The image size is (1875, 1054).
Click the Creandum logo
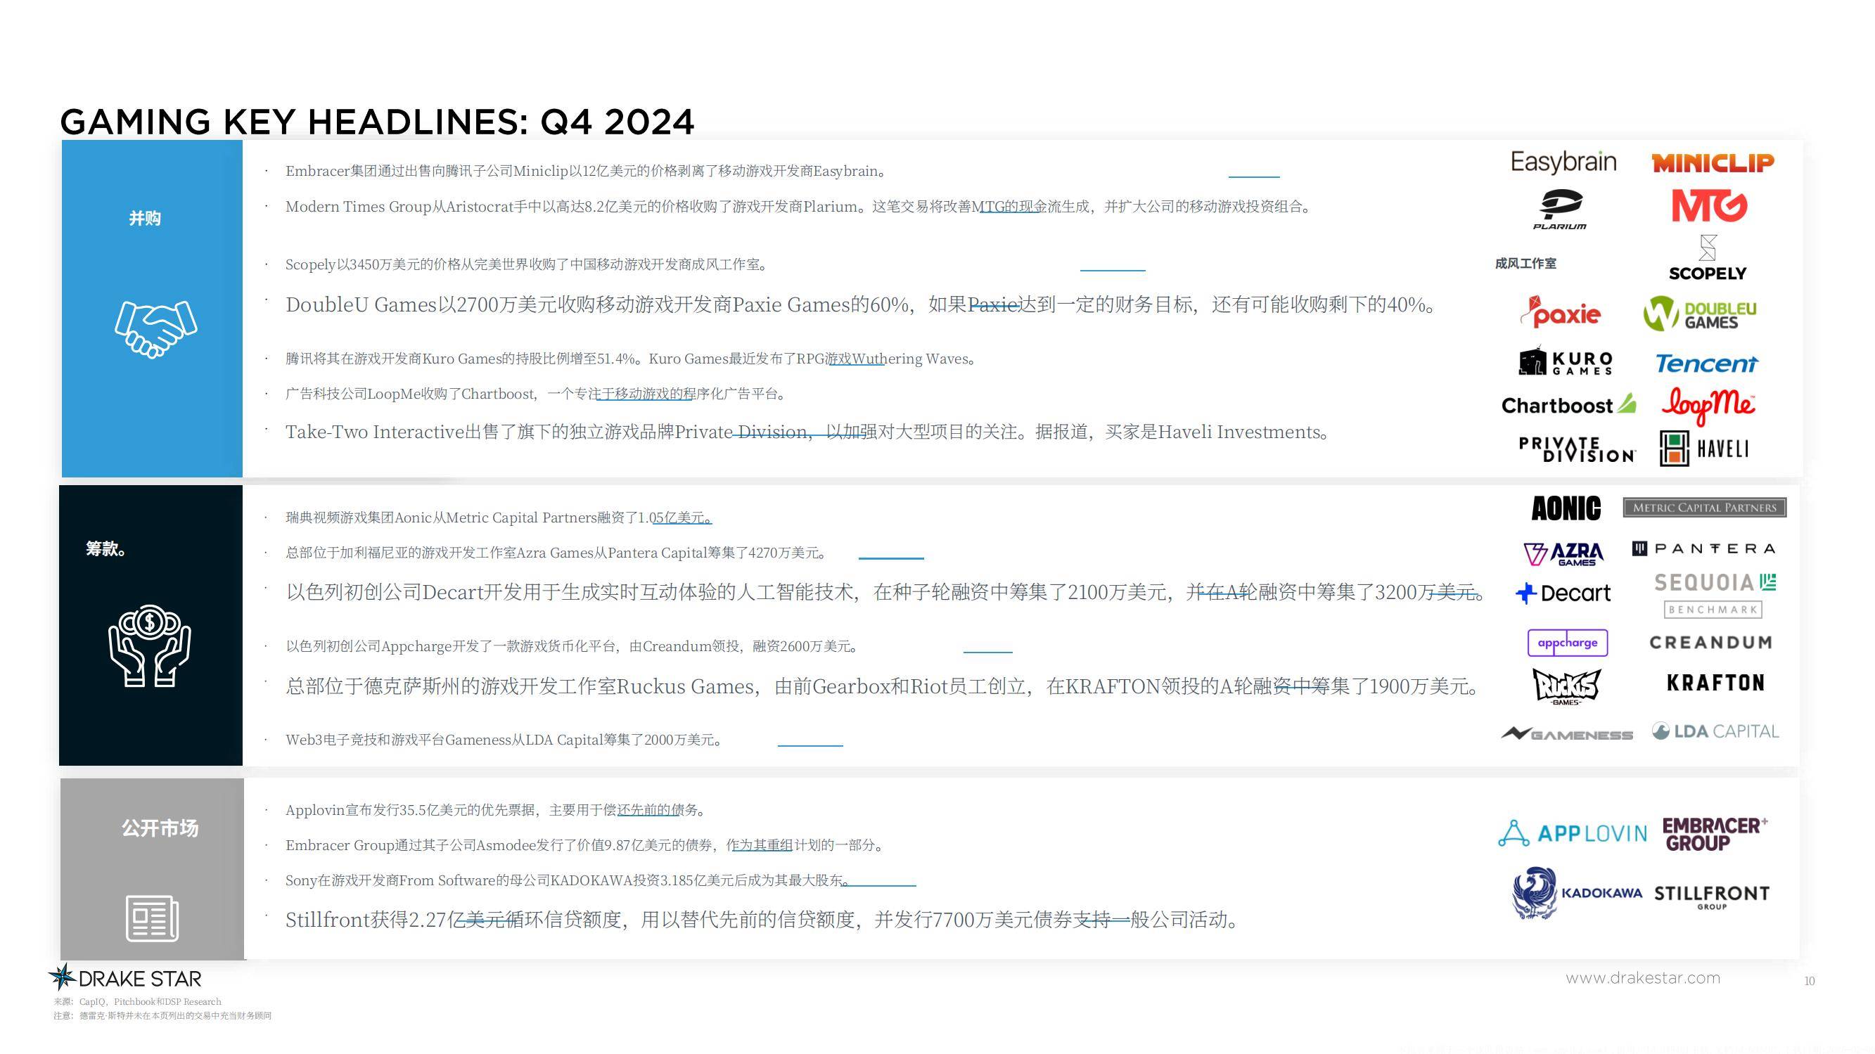tap(1710, 643)
